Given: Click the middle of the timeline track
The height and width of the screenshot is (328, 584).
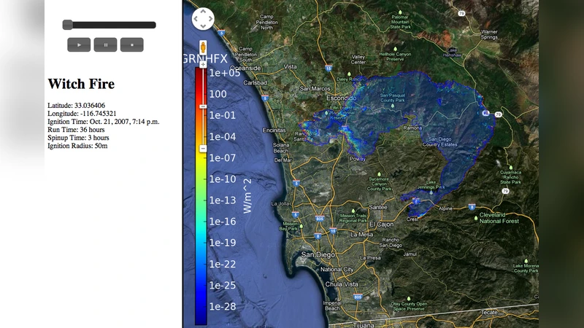Looking at the screenshot, I should coord(109,25).
